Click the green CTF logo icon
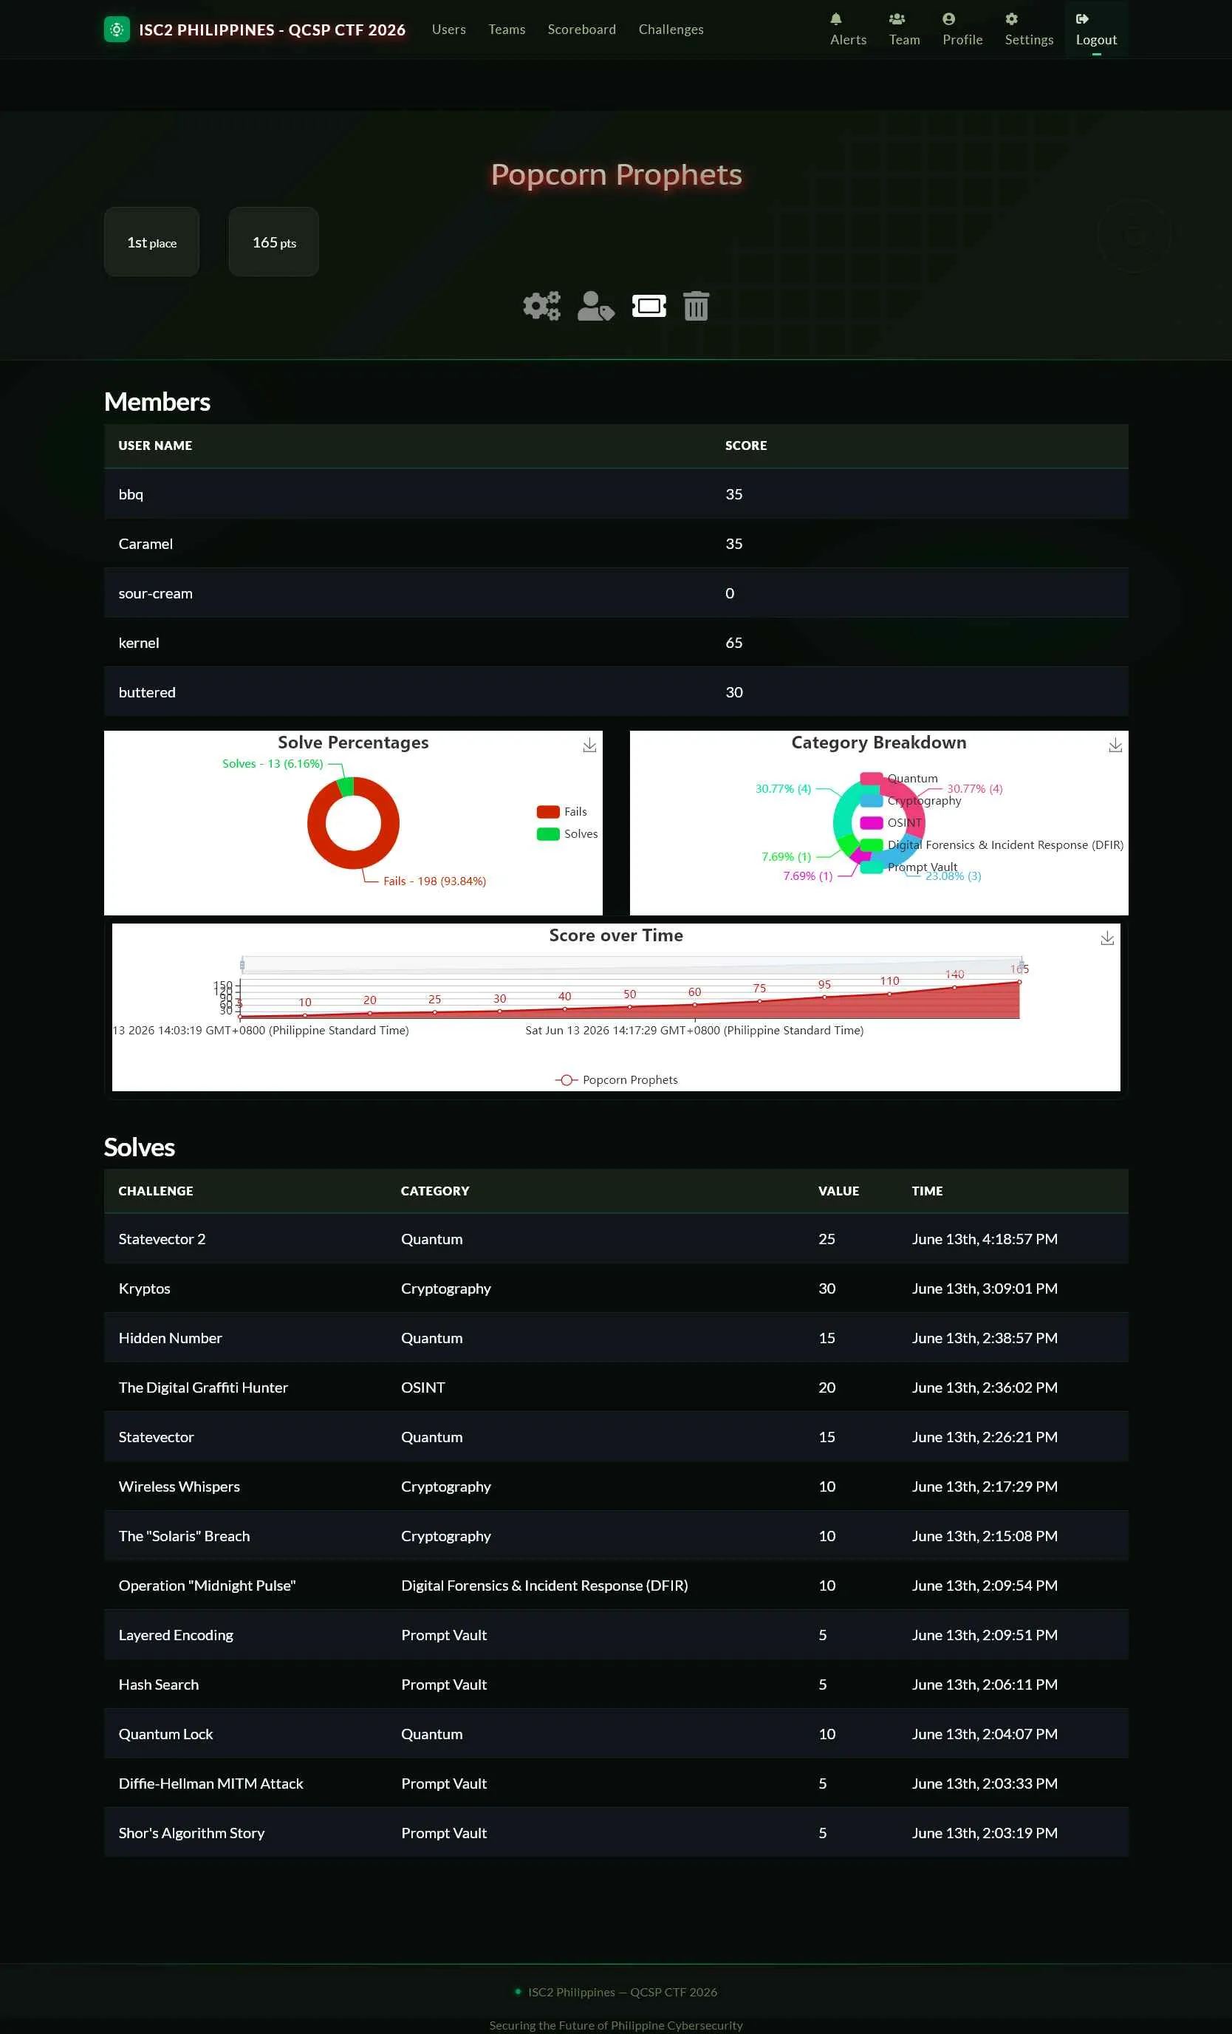Screen dimensions: 1232x2034 click(x=117, y=30)
